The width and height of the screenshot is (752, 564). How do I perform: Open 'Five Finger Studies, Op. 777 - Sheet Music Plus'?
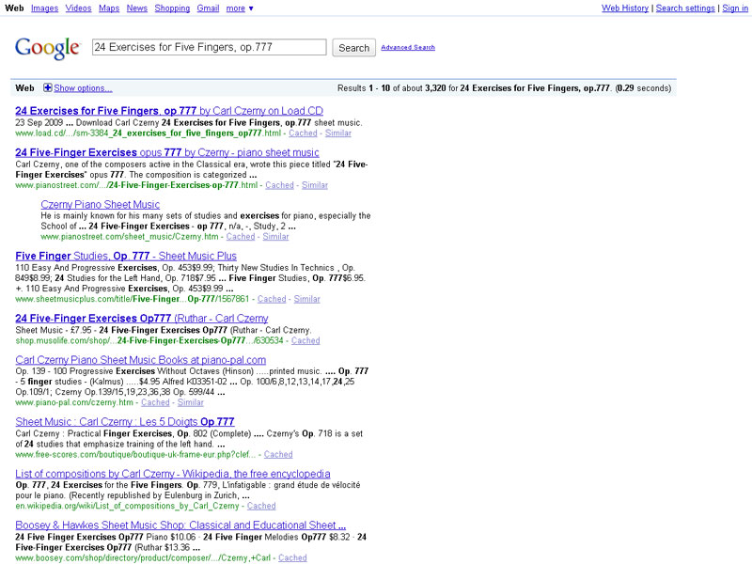(x=126, y=256)
